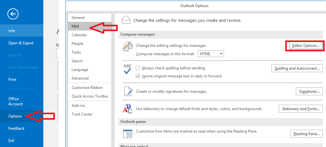This screenshot has width=326, height=147.
Task: Uncheck Ignore original message text in reply
Action: coord(138,76)
